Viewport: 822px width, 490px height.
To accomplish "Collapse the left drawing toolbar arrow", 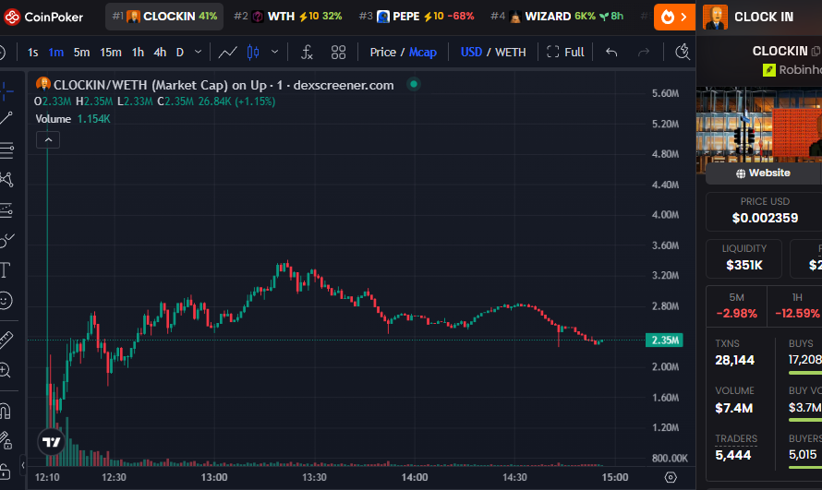I will [22, 465].
